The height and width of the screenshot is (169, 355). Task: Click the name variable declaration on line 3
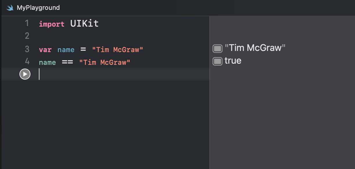click(x=66, y=50)
